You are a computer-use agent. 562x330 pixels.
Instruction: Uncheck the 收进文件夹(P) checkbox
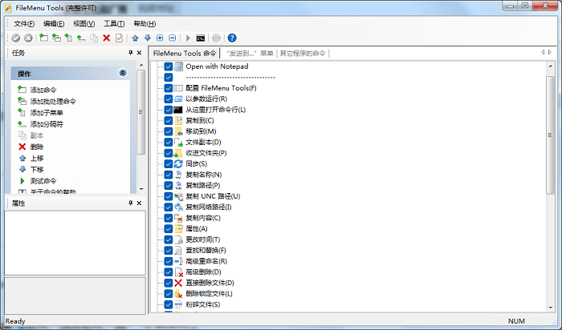point(169,153)
